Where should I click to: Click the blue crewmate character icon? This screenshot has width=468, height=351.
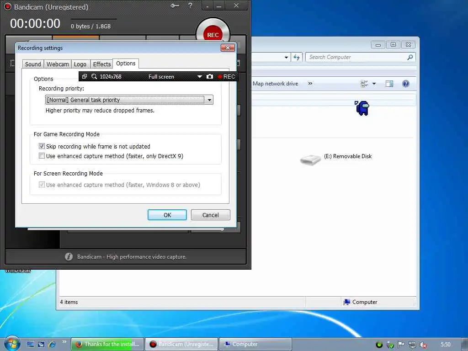(x=362, y=108)
